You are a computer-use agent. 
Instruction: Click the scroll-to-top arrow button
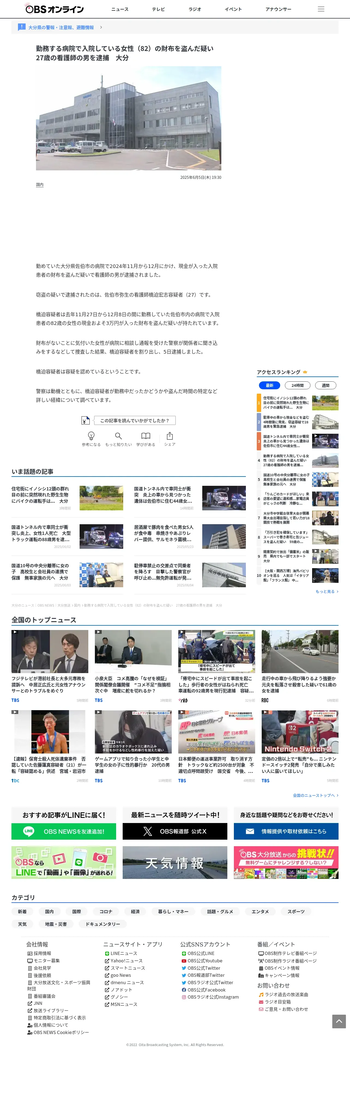339,1021
